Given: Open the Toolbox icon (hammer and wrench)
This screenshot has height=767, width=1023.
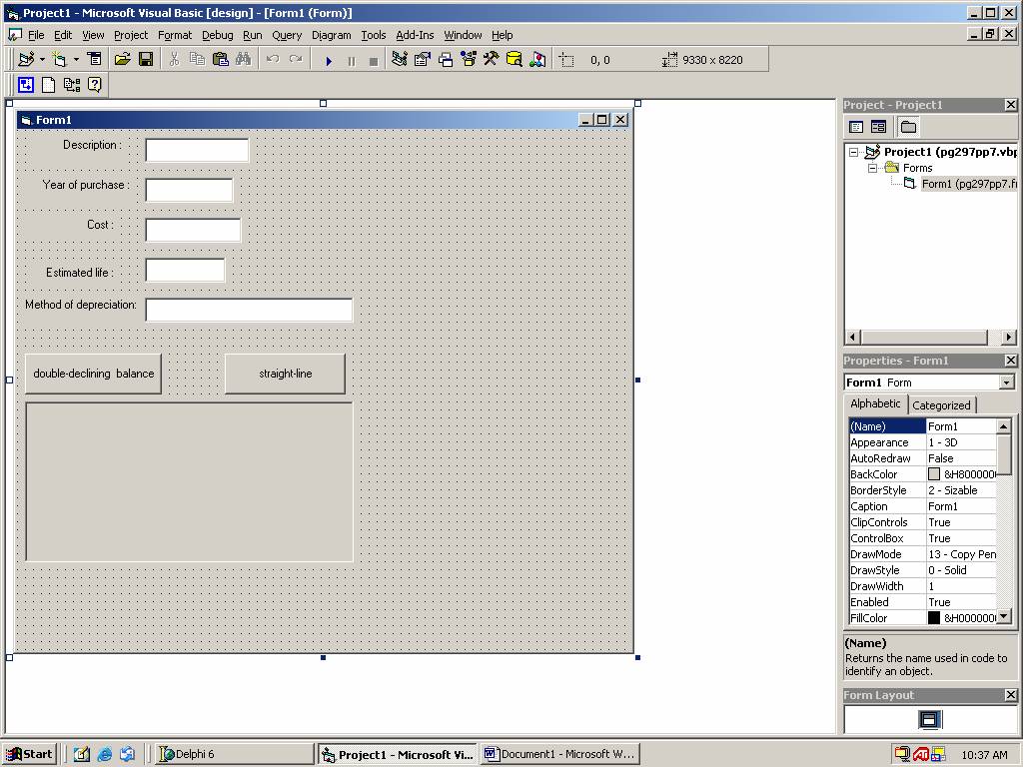Looking at the screenshot, I should point(491,60).
